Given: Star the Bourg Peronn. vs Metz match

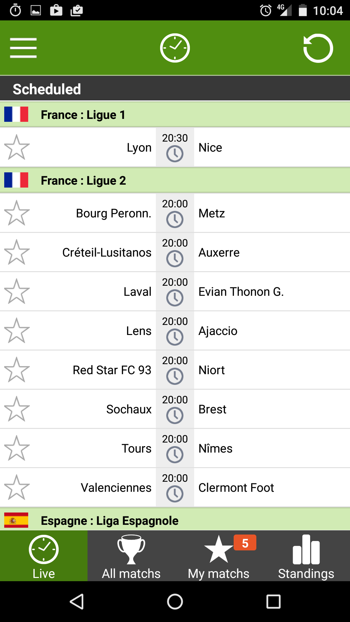Looking at the screenshot, I should coord(17,213).
